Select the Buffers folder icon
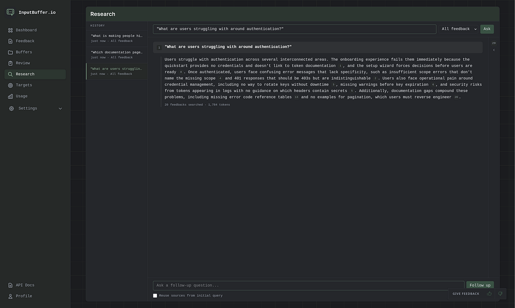 10,52
